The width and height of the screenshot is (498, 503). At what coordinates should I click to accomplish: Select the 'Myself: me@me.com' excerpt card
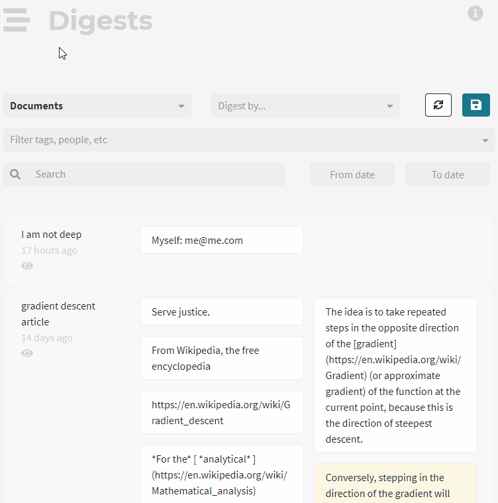[221, 240]
